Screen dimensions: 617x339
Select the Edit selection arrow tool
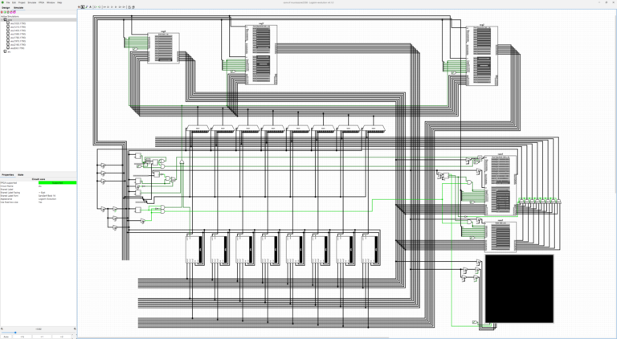(x=83, y=6)
